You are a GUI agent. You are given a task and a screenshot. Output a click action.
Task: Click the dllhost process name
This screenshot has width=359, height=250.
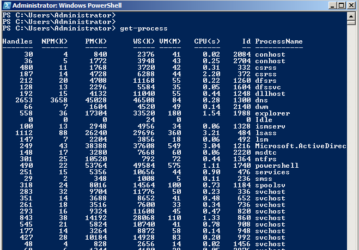[270, 94]
